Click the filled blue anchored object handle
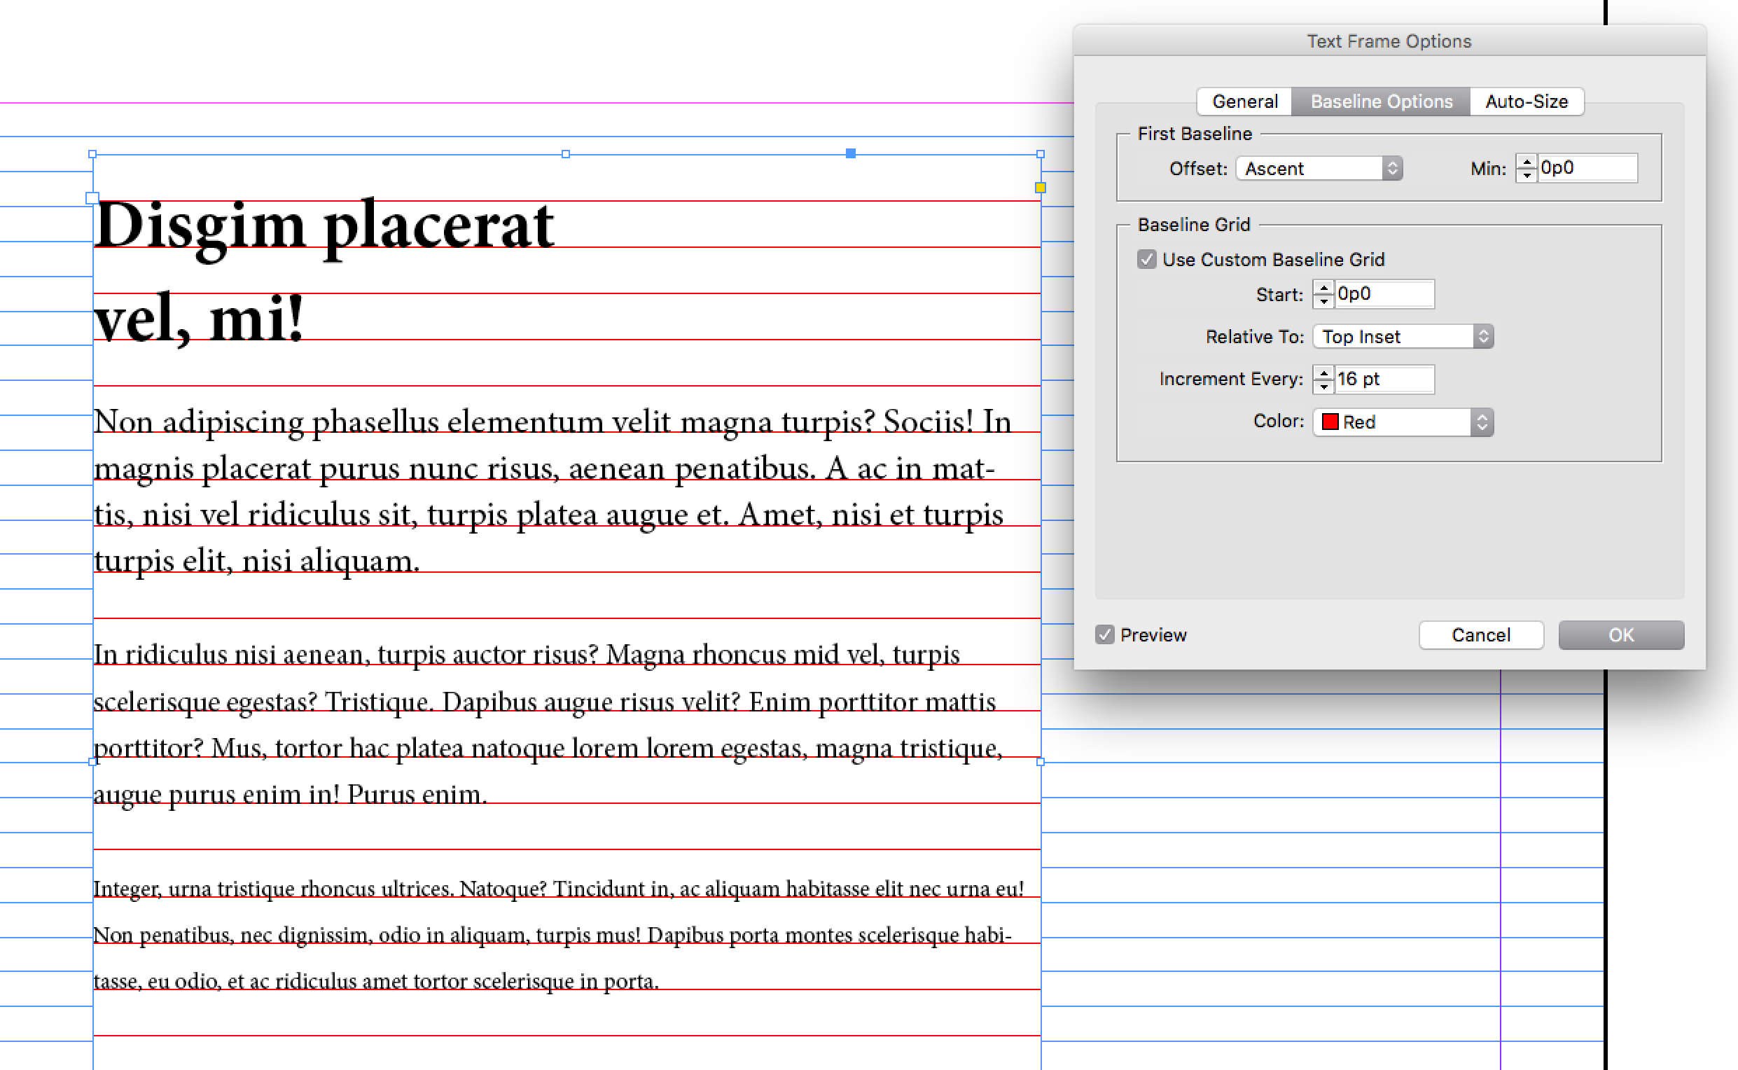Image resolution: width=1738 pixels, height=1070 pixels. (851, 153)
